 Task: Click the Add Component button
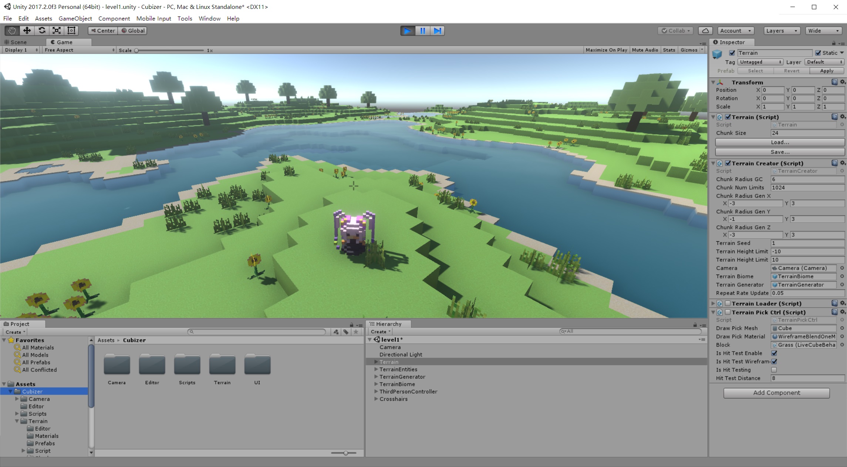coord(776,393)
